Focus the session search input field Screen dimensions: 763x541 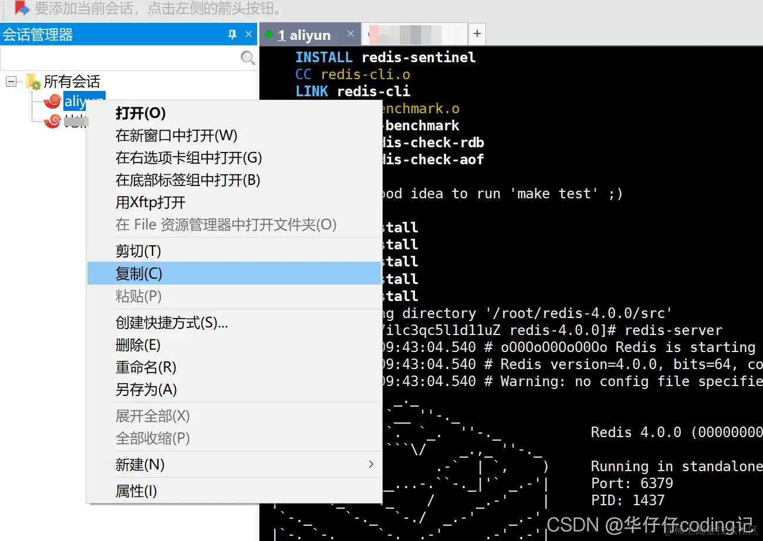point(120,58)
